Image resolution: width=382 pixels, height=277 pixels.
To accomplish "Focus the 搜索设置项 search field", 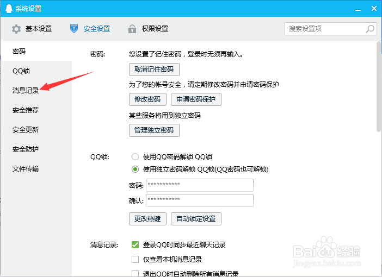I will (331, 29).
